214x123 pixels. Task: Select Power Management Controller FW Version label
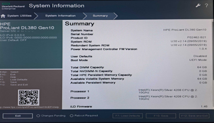click(104, 49)
